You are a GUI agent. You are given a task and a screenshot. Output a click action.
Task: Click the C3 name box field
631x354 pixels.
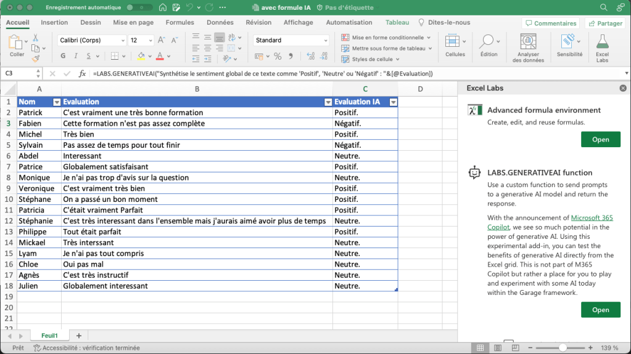[19, 74]
